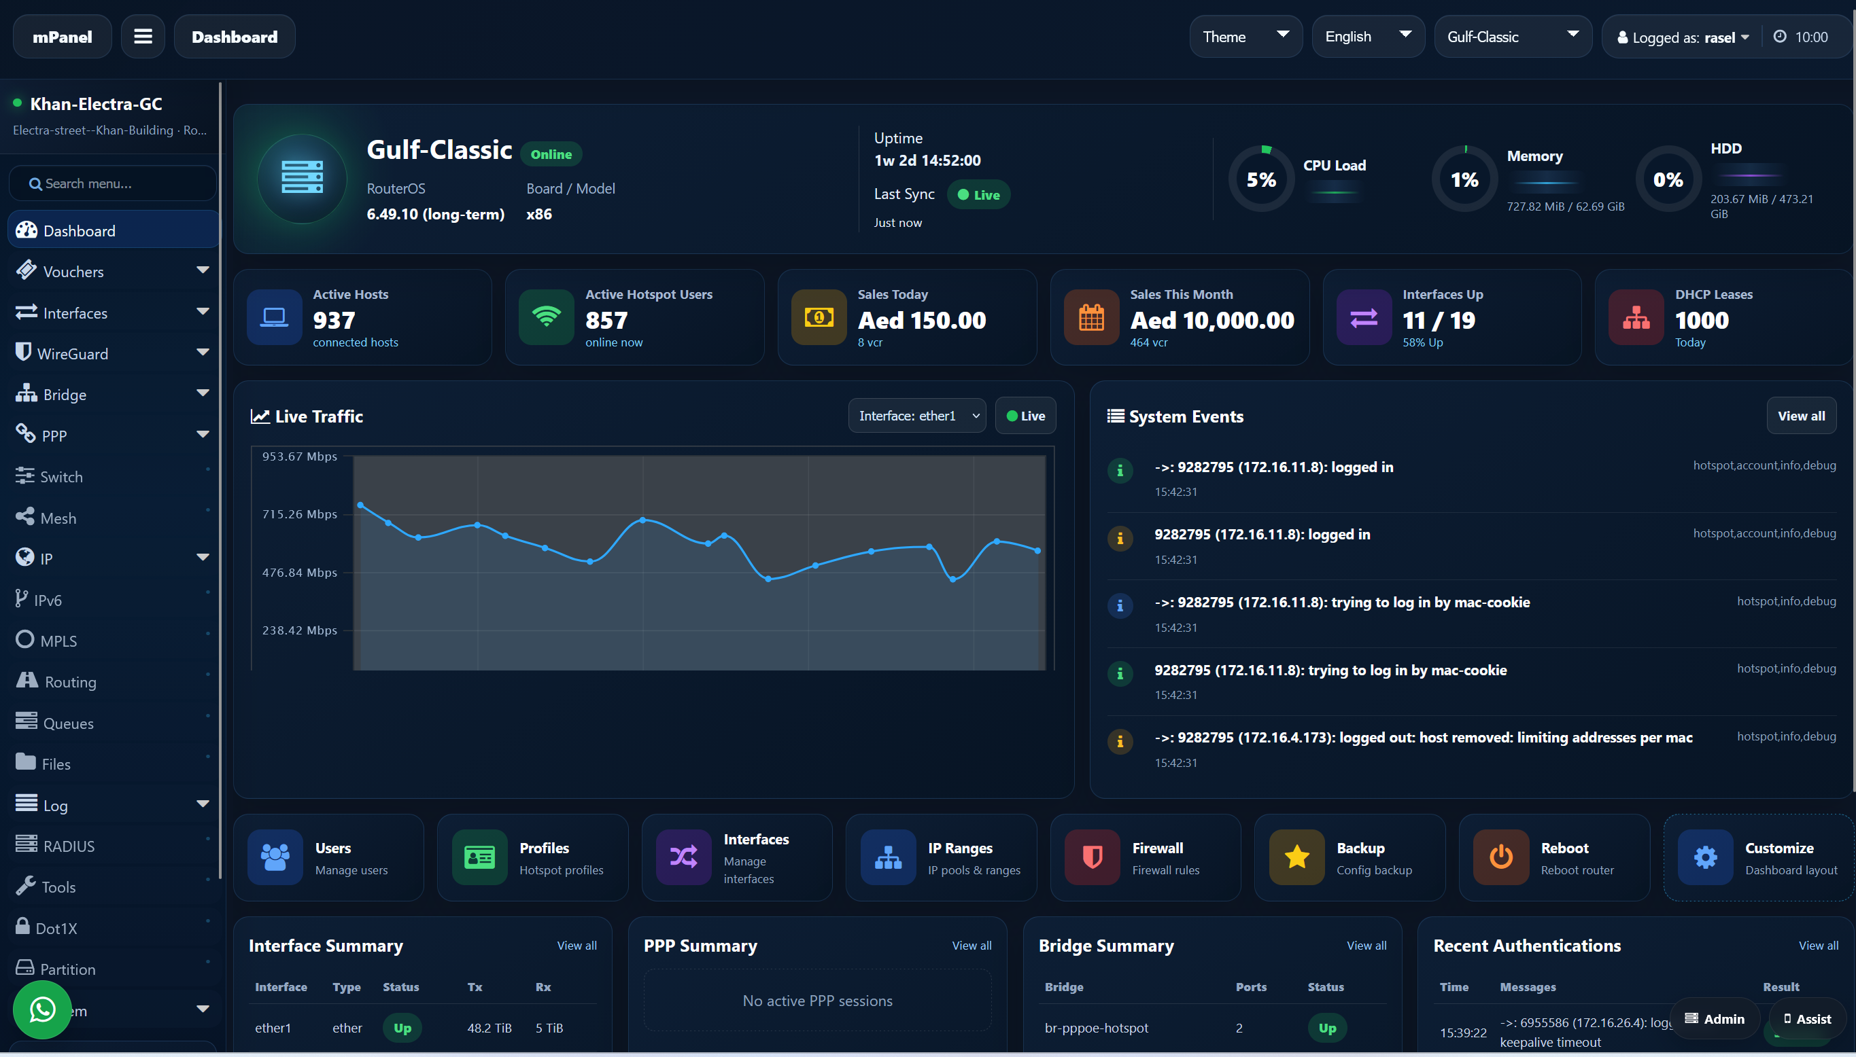Click icon of logged out host removed event
Screen dimensions: 1856x1057
1120,741
